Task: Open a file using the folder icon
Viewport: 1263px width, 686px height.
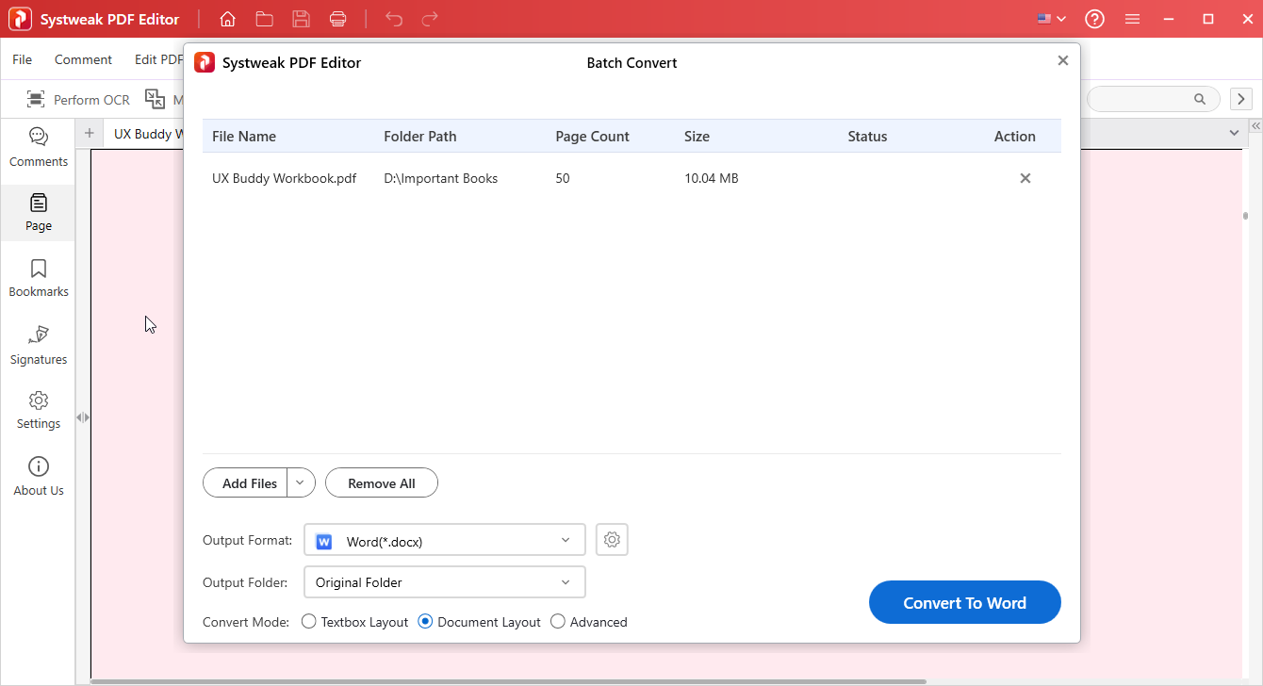Action: click(x=264, y=18)
